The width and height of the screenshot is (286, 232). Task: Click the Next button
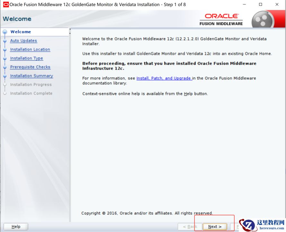215,227
